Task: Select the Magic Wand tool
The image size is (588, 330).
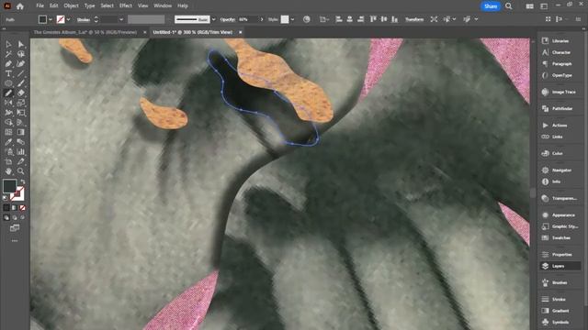Action: (x=8, y=54)
